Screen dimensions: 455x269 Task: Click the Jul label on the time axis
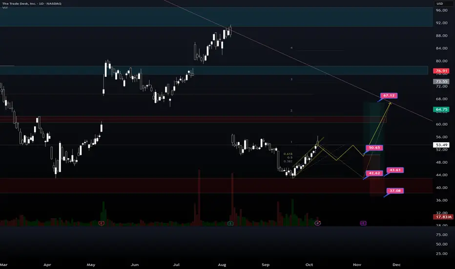click(176, 265)
